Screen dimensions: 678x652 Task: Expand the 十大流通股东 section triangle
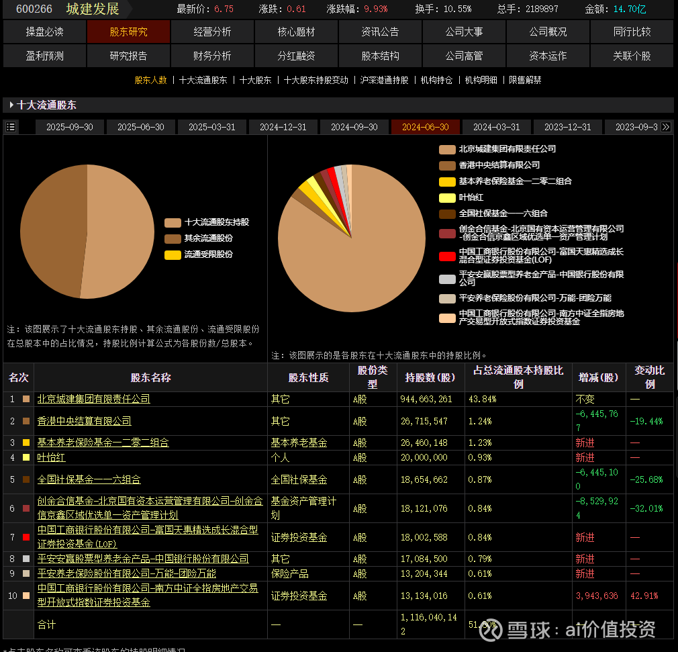click(11, 105)
